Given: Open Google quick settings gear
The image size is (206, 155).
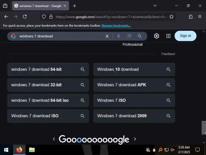Looking at the screenshot, I should click(157, 36).
